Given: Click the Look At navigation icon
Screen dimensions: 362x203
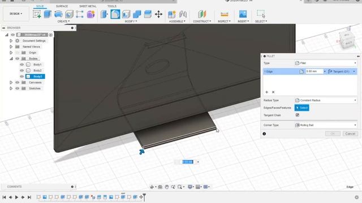Looking at the screenshot, I should (x=160, y=187).
